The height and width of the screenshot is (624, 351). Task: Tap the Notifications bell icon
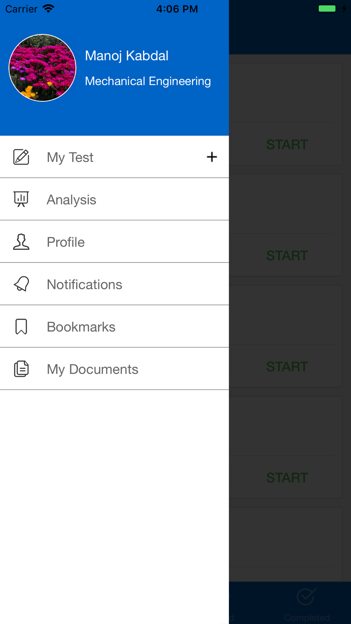(x=21, y=284)
